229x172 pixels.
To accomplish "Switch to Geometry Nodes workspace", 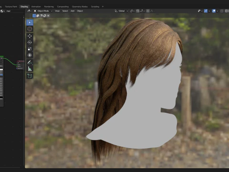I will (x=80, y=7).
